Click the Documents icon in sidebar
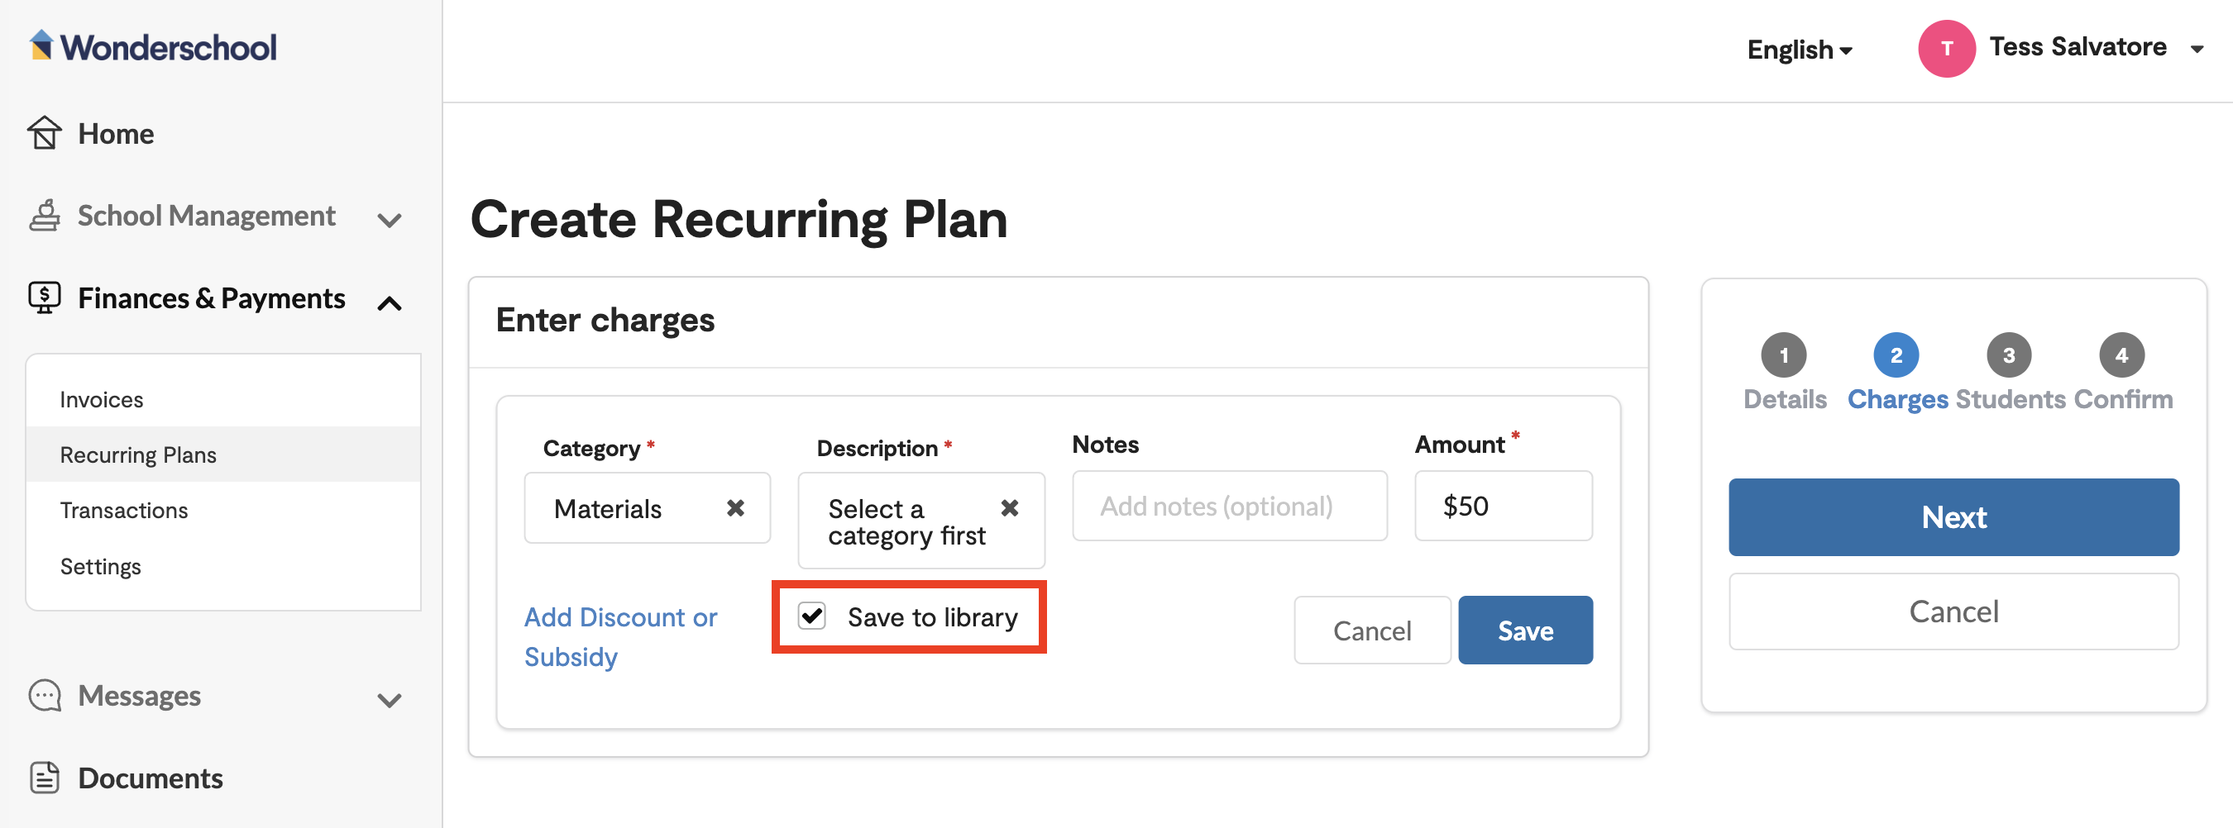 point(45,778)
